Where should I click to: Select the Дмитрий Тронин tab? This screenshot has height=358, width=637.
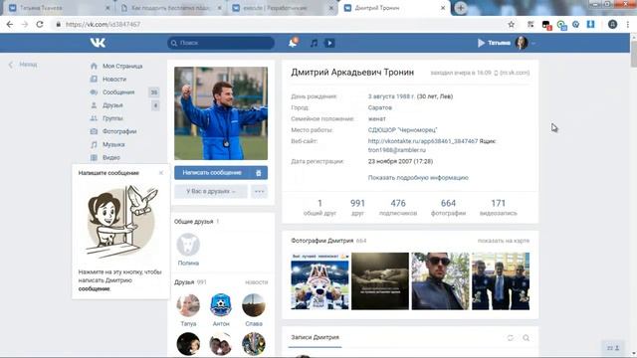coord(394,8)
